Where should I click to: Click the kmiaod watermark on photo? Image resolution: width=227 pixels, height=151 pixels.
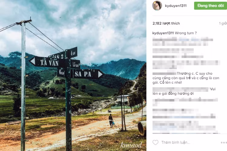[x=131, y=145]
